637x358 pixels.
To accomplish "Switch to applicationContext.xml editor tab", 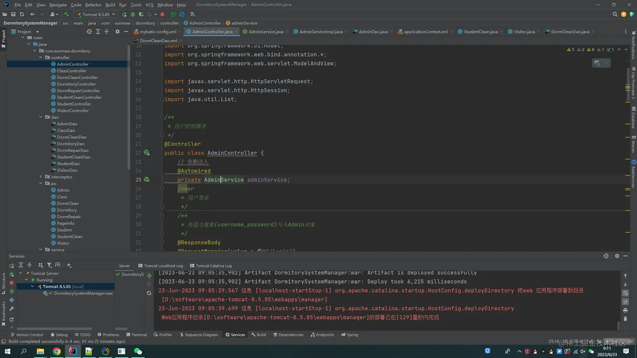I will [x=426, y=32].
